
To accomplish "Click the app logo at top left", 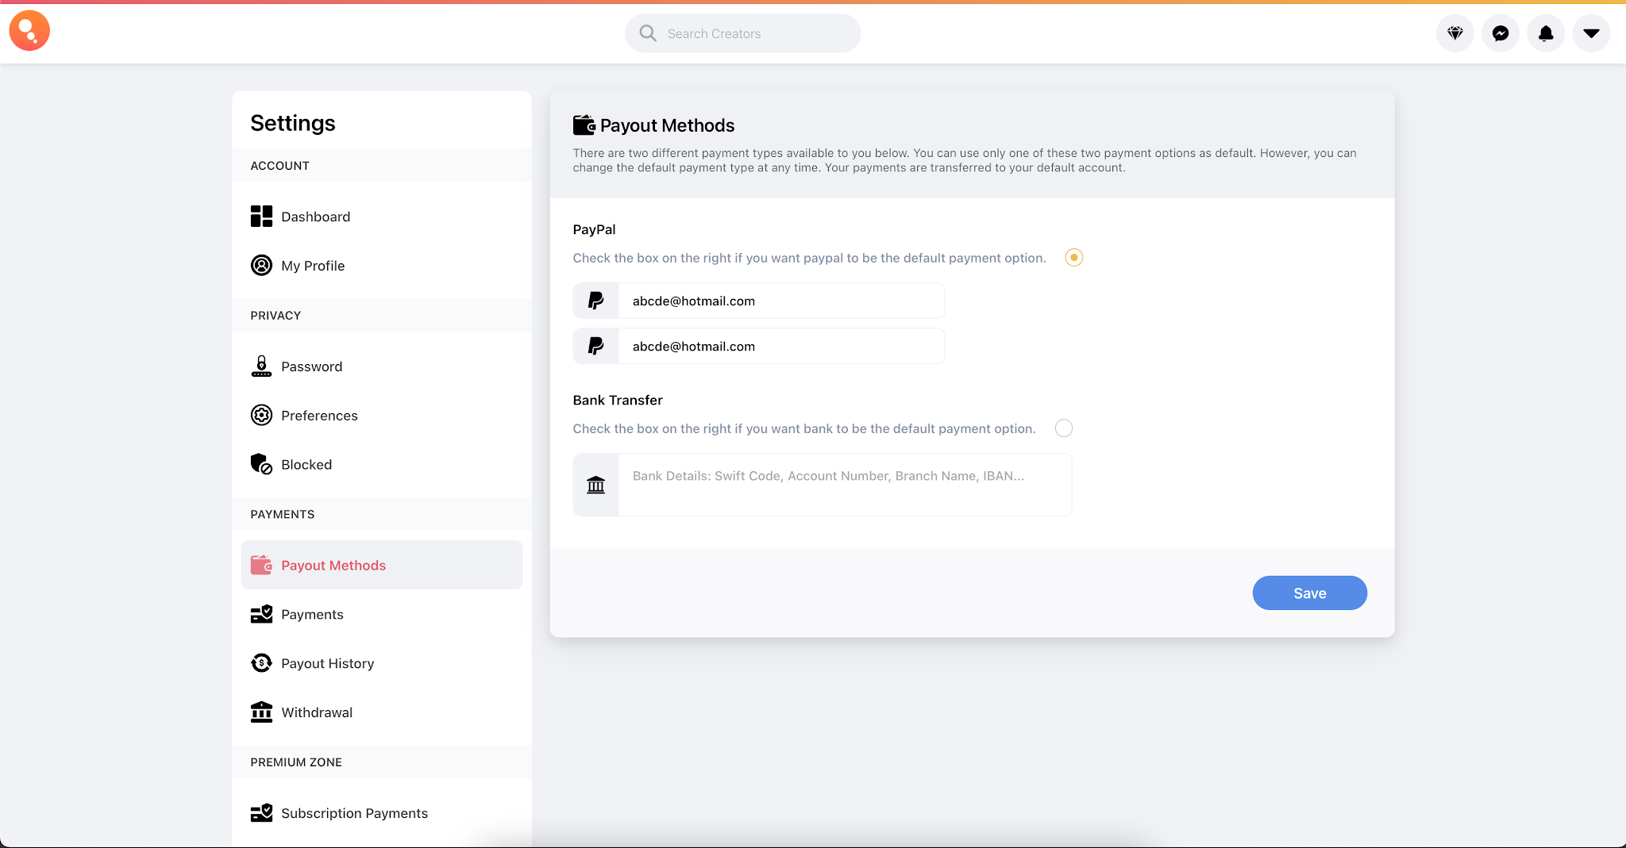I will pos(29,30).
